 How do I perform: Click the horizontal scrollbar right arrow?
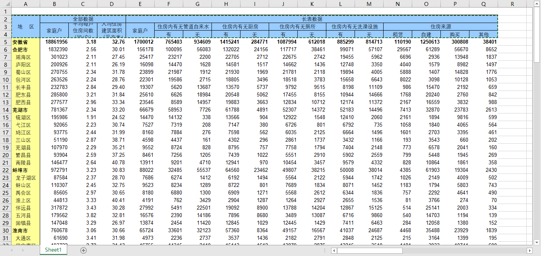[529, 250]
